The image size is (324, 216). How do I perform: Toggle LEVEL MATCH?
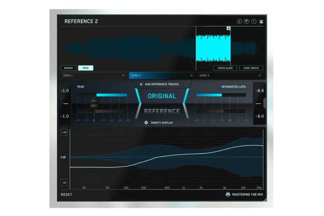pyautogui.click(x=251, y=68)
